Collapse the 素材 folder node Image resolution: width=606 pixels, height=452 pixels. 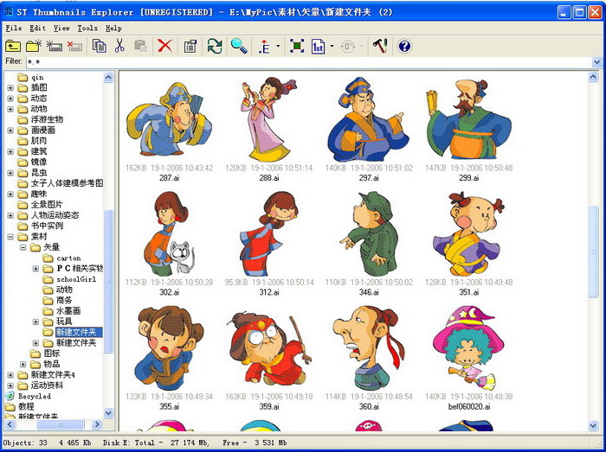point(10,237)
